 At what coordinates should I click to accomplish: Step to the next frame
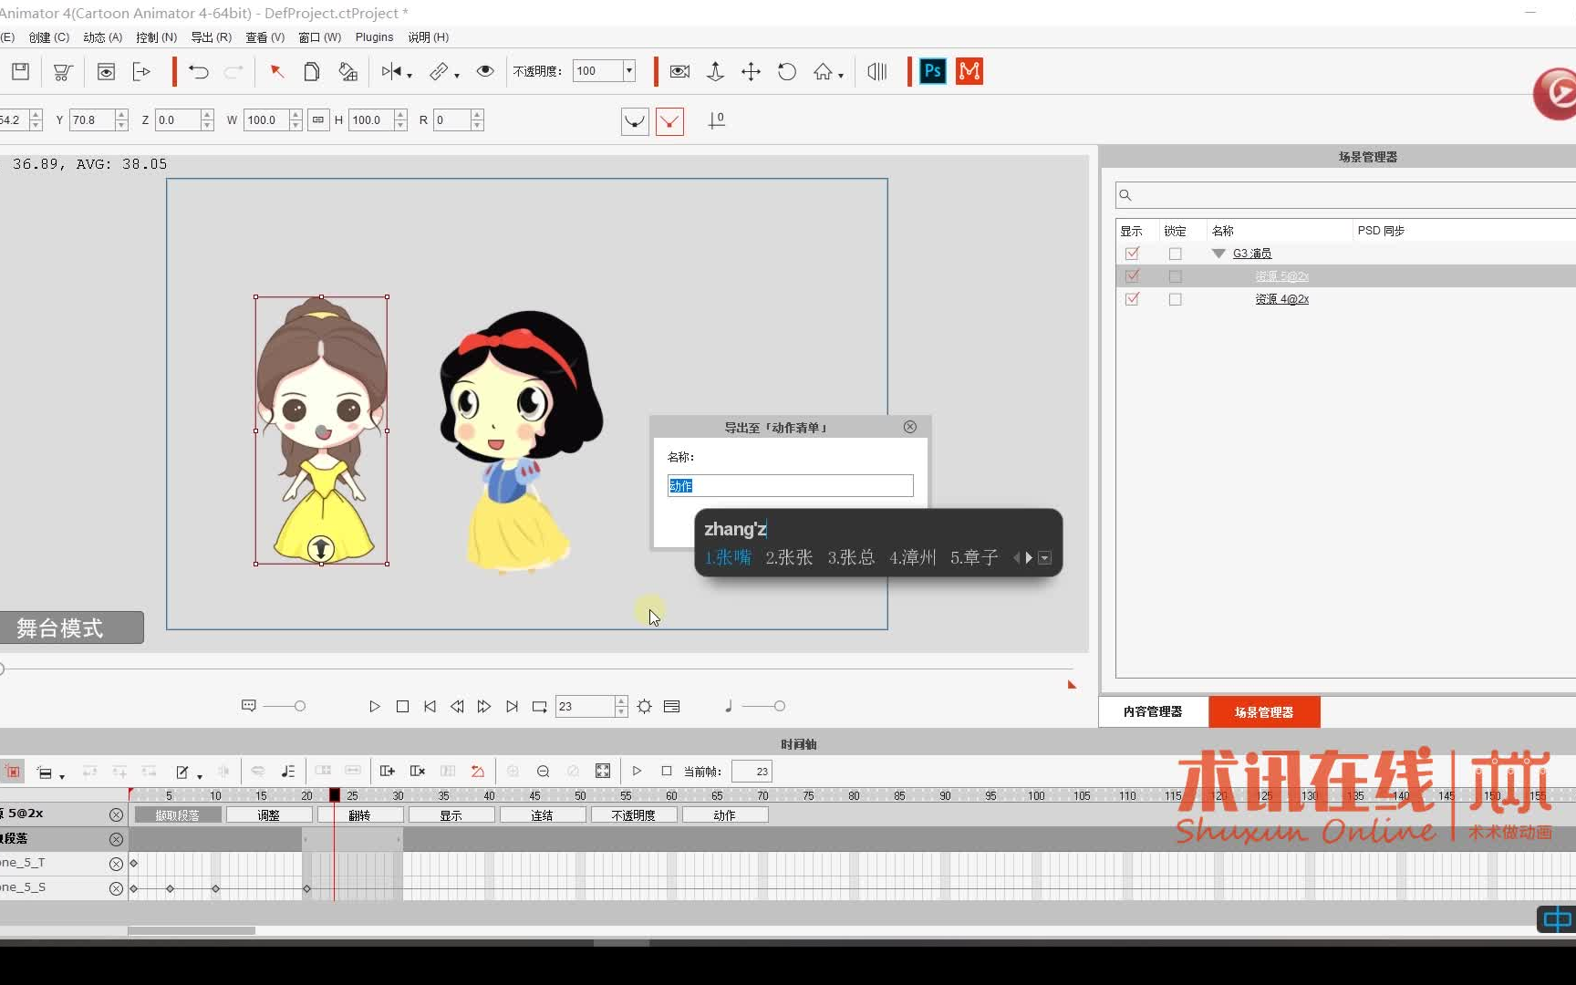tap(484, 707)
